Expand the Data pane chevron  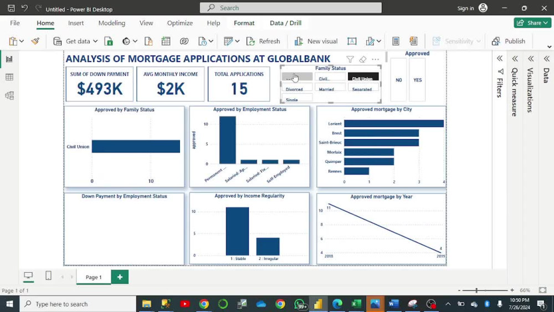(x=547, y=58)
